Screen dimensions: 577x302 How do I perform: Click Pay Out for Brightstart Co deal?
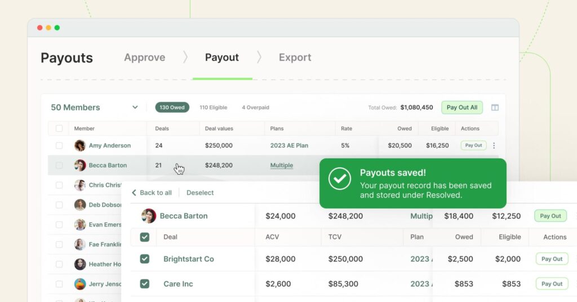click(x=552, y=259)
